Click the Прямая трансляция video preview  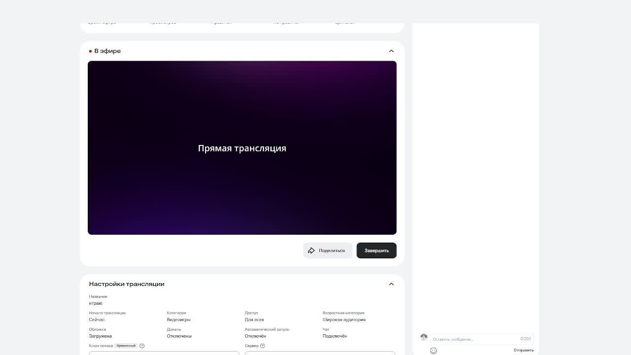[x=242, y=148]
